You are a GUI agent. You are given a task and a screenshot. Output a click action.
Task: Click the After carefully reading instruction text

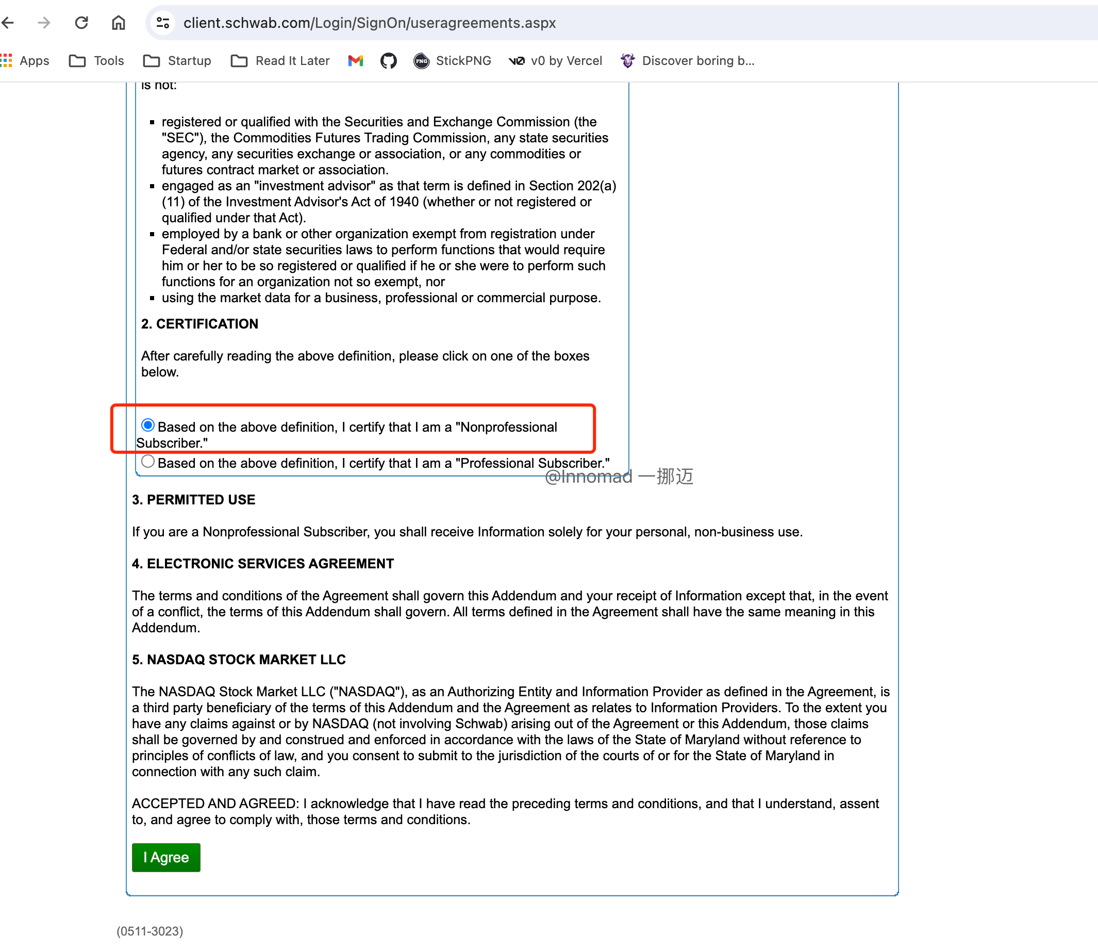365,364
